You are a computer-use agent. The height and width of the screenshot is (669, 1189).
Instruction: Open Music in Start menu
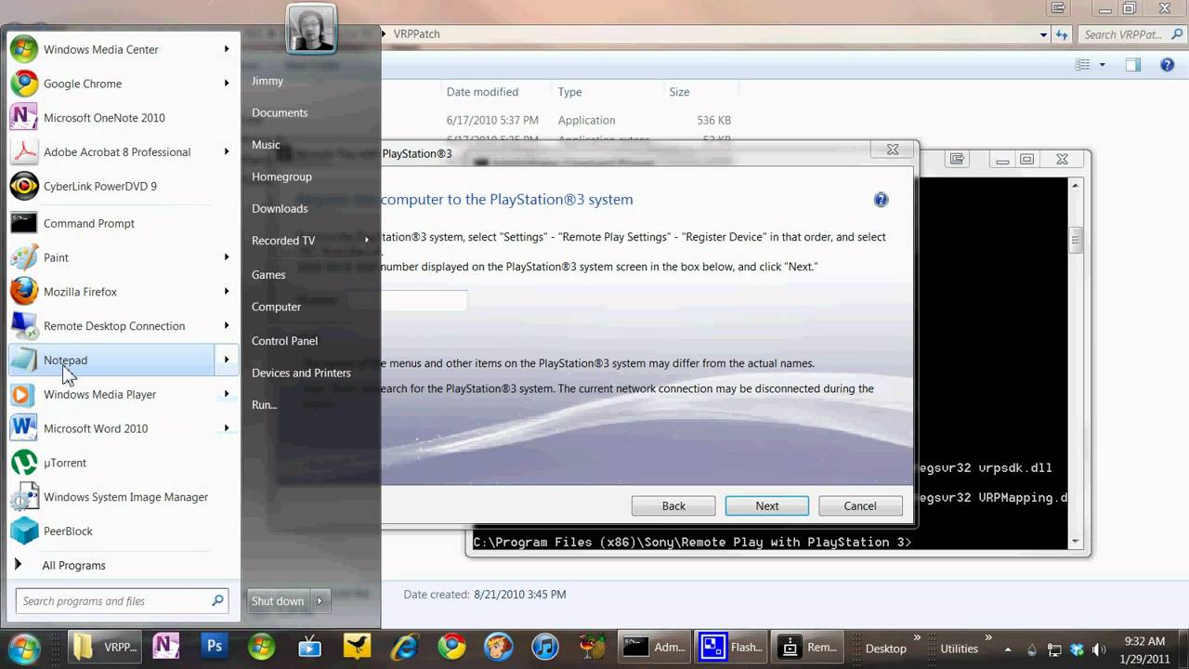[266, 145]
